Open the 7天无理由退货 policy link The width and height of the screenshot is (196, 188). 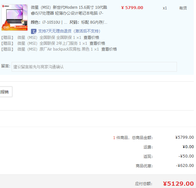coord(69,31)
